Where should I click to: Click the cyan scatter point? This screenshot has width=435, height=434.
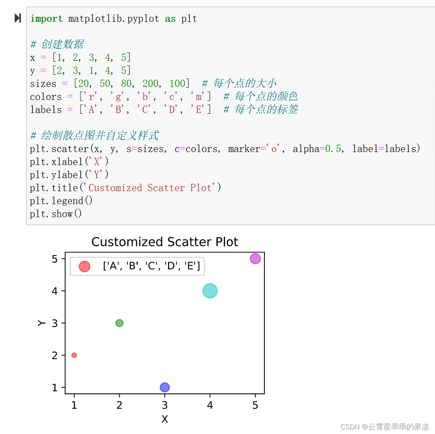[x=210, y=291]
